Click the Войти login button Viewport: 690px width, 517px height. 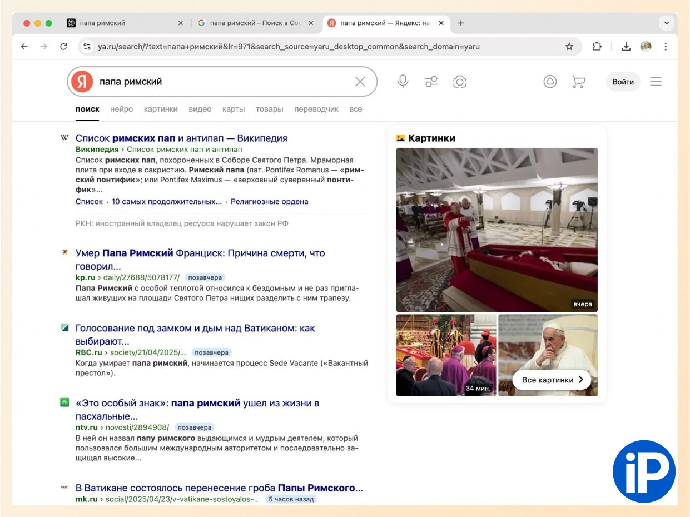click(623, 82)
